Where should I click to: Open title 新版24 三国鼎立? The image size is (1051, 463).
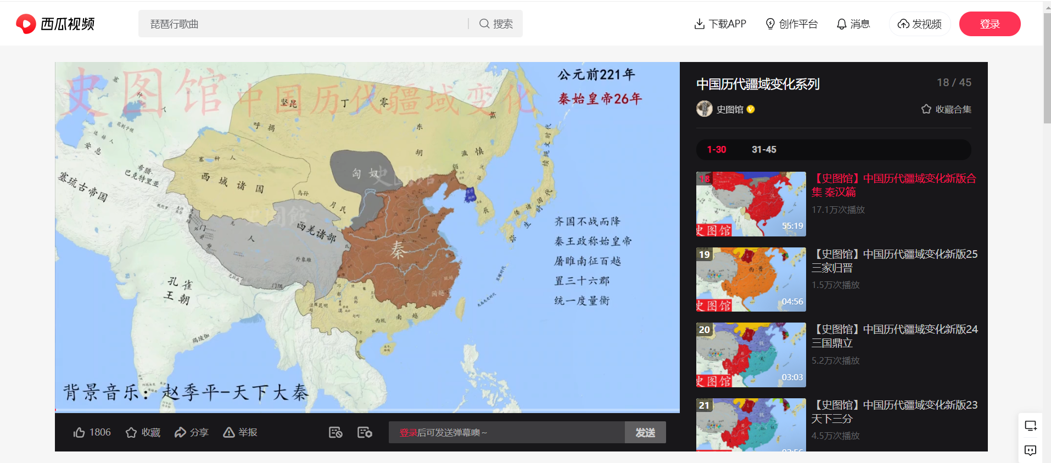[x=895, y=336]
